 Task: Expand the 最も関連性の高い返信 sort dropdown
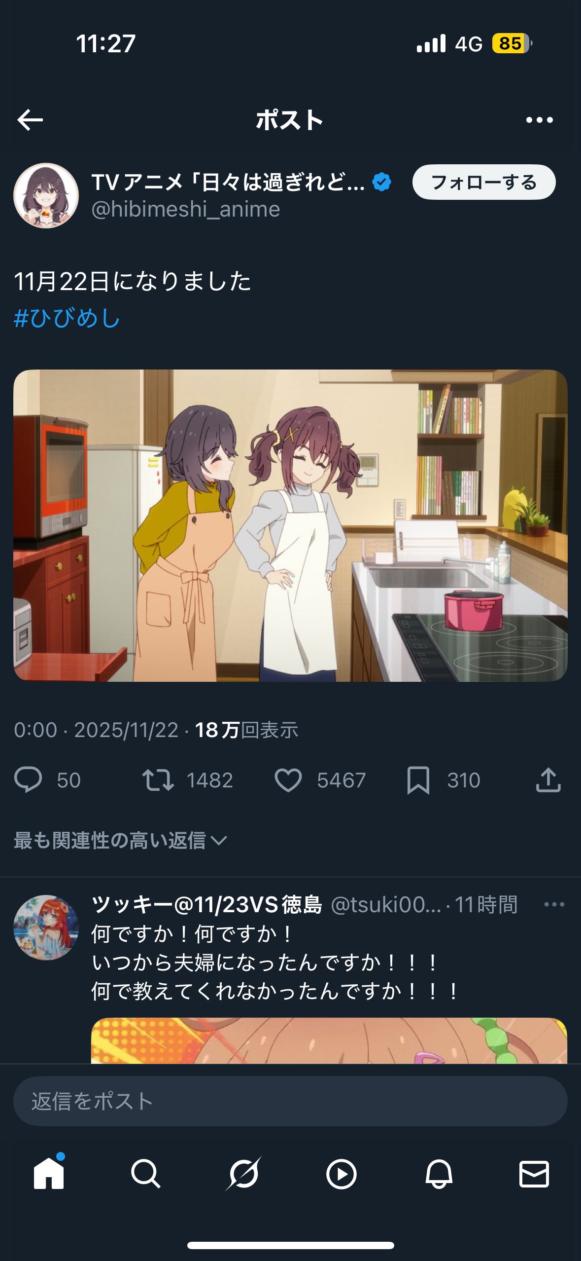121,840
